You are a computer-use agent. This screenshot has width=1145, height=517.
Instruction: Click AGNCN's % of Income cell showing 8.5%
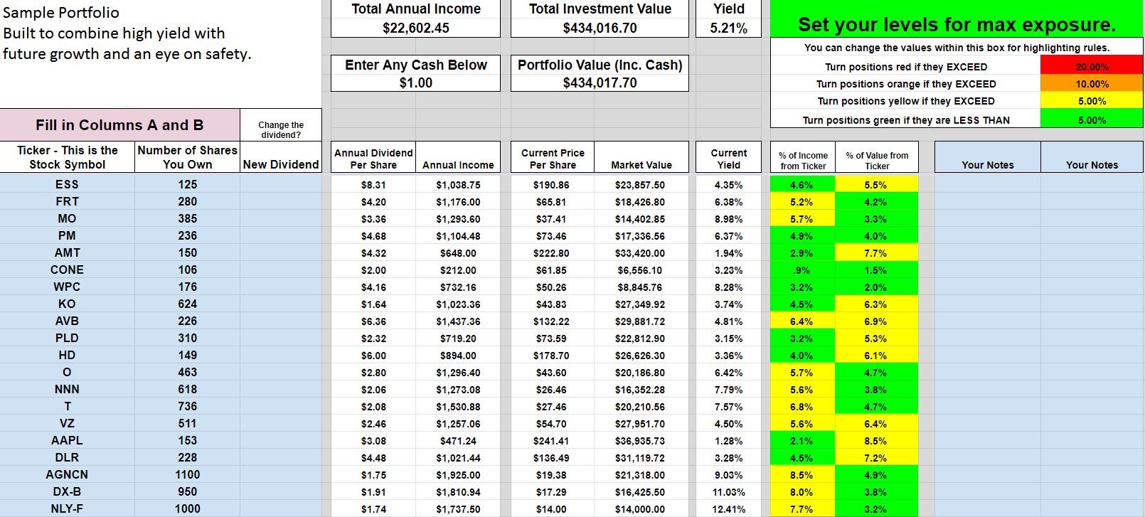pyautogui.click(x=802, y=475)
